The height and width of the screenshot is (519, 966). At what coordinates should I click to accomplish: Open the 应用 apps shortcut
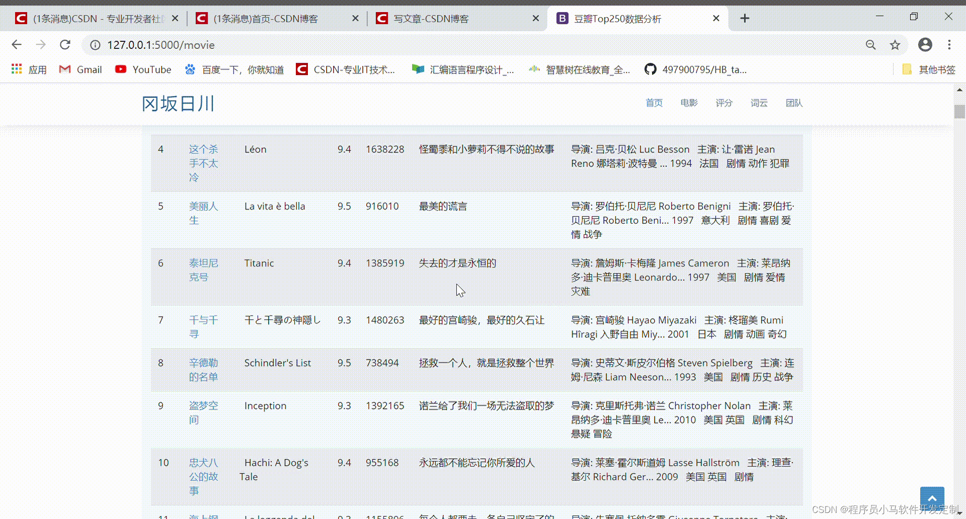pos(29,69)
